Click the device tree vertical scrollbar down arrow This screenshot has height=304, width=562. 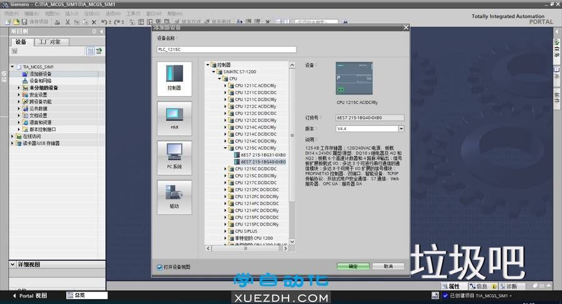292,242
